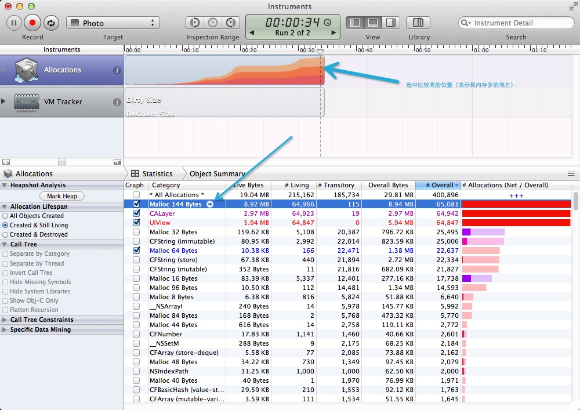This screenshot has height=410, width=580.
Task: Toggle the bottom detail pane view
Action: (372, 23)
